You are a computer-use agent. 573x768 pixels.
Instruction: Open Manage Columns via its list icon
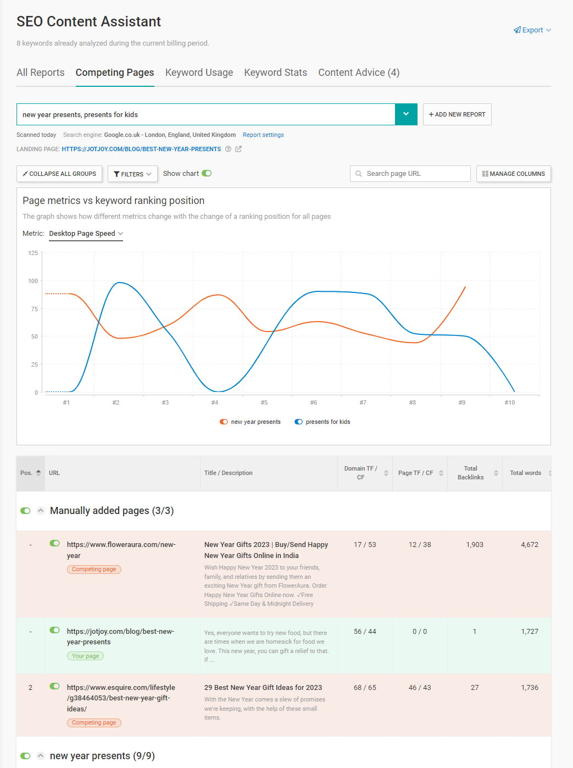click(486, 174)
